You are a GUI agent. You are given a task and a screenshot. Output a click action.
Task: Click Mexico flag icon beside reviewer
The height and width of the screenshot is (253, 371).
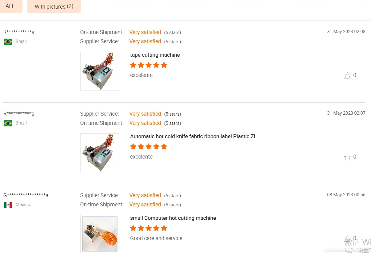8,205
